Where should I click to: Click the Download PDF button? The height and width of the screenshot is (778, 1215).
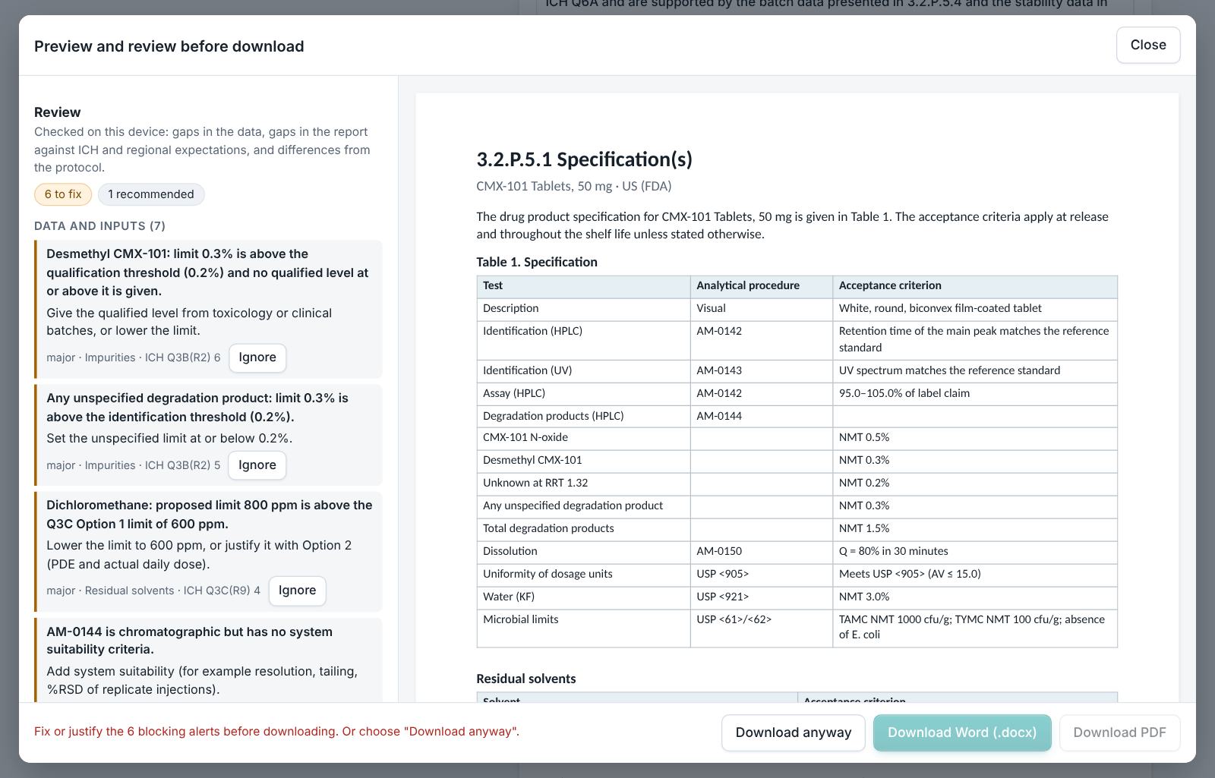1119,732
